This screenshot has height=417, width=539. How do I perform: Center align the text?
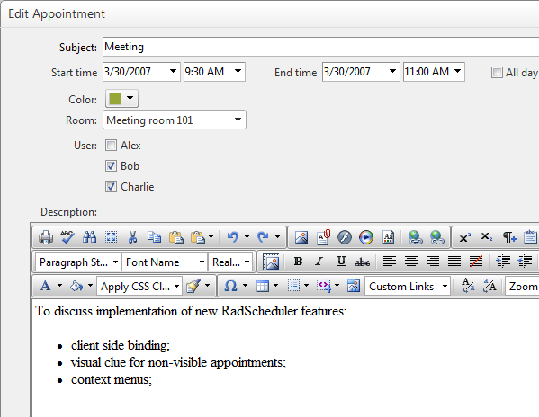tap(411, 262)
